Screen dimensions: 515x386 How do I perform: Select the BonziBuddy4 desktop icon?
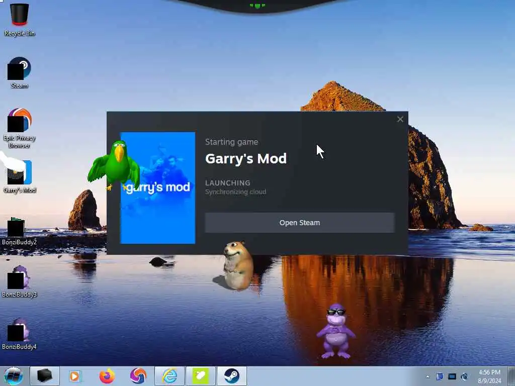pyautogui.click(x=20, y=334)
